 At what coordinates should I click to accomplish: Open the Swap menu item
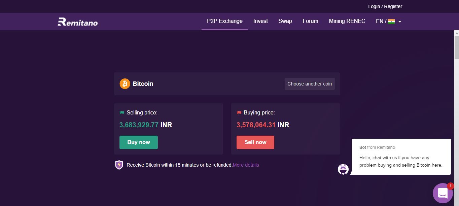(285, 21)
